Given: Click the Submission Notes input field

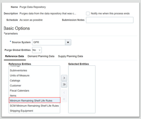Looking at the screenshot, I should 110,20.
